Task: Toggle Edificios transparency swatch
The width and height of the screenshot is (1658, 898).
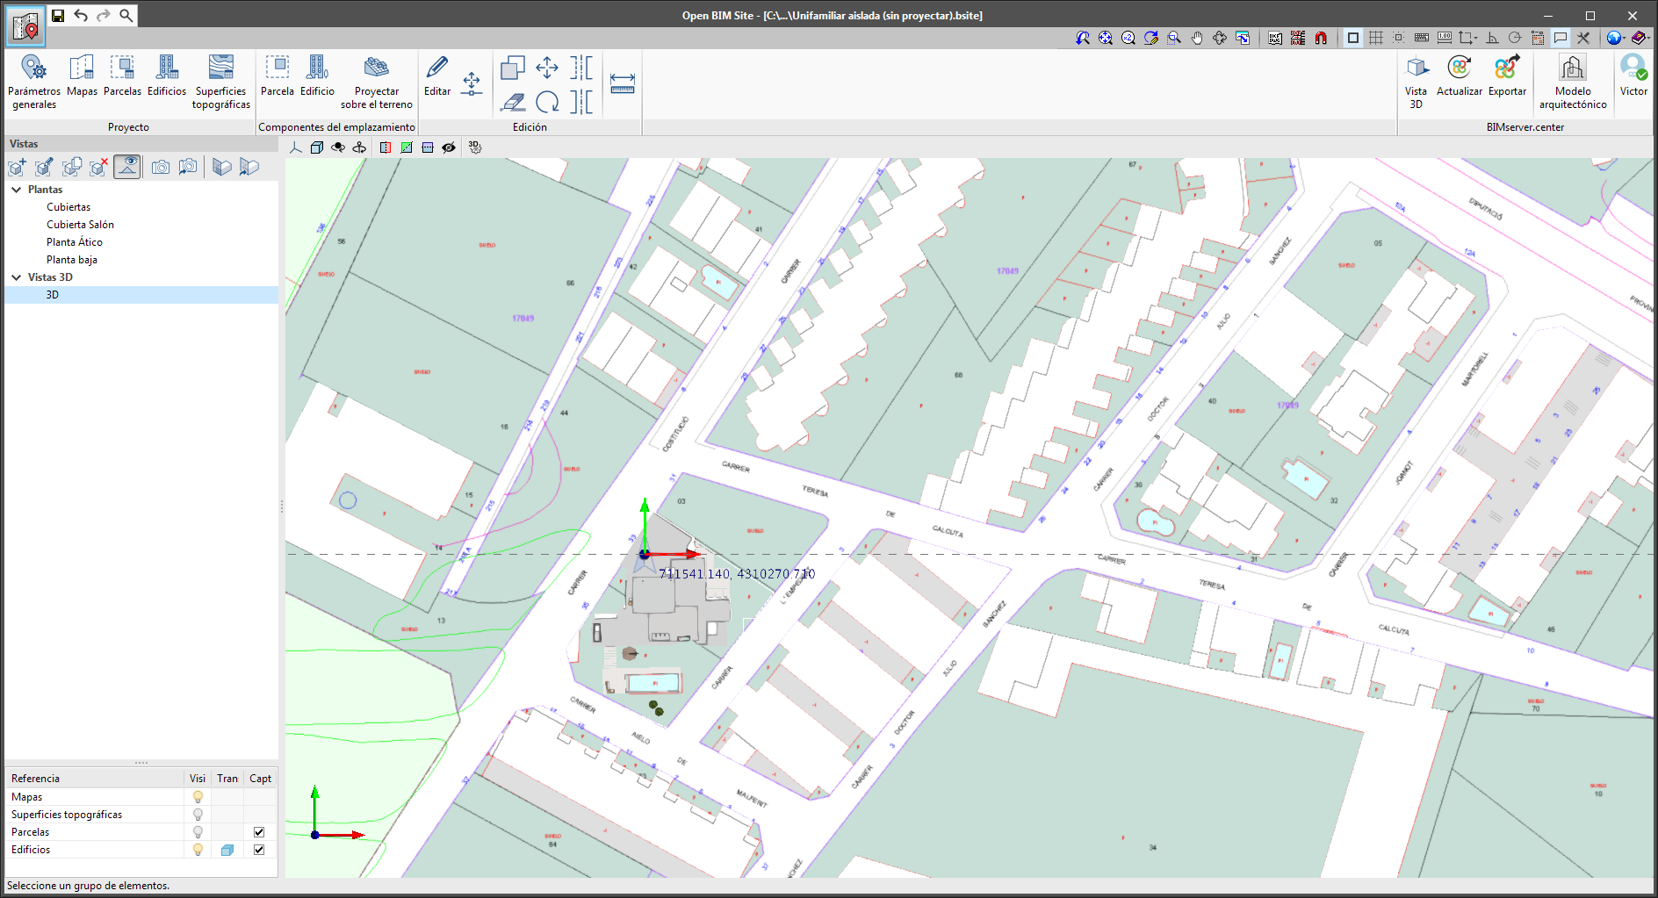Action: pyautogui.click(x=227, y=850)
